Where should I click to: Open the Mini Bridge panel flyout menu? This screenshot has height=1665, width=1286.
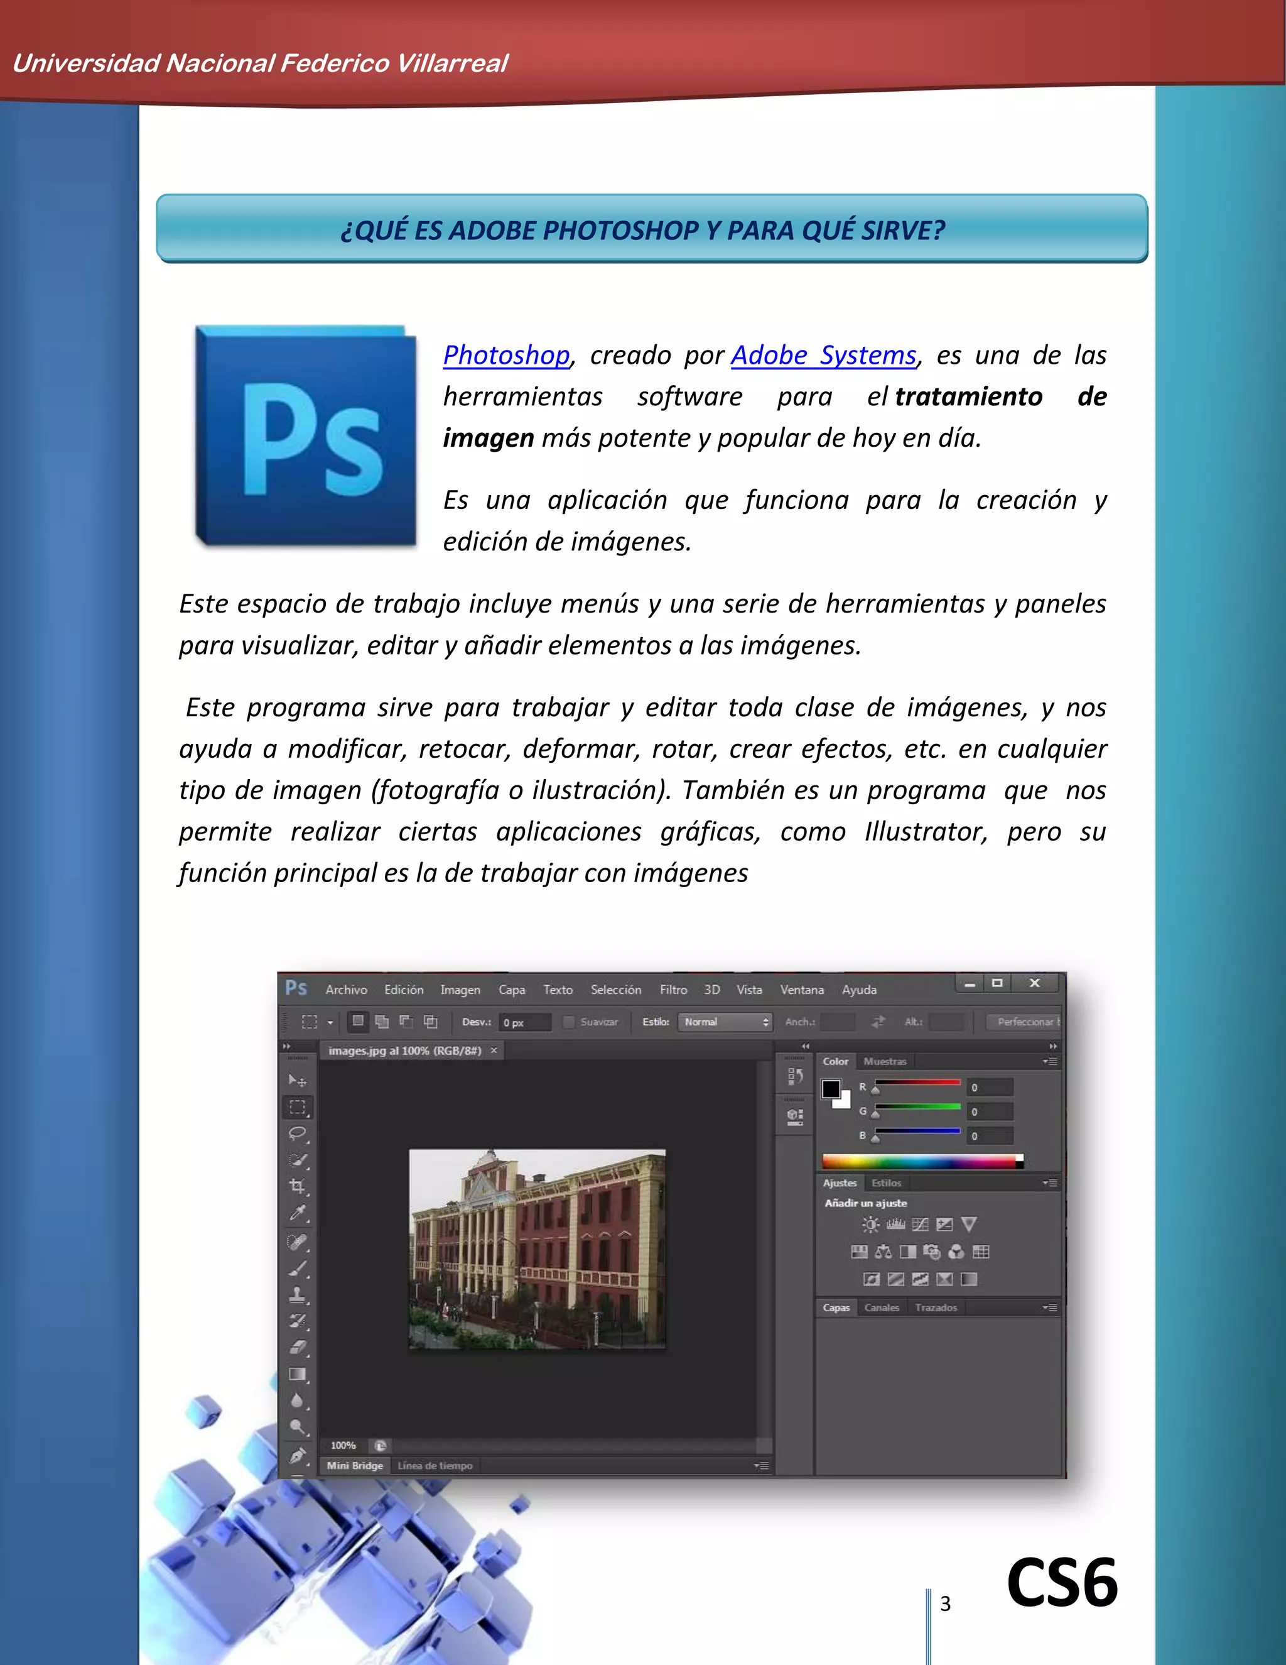click(761, 1465)
